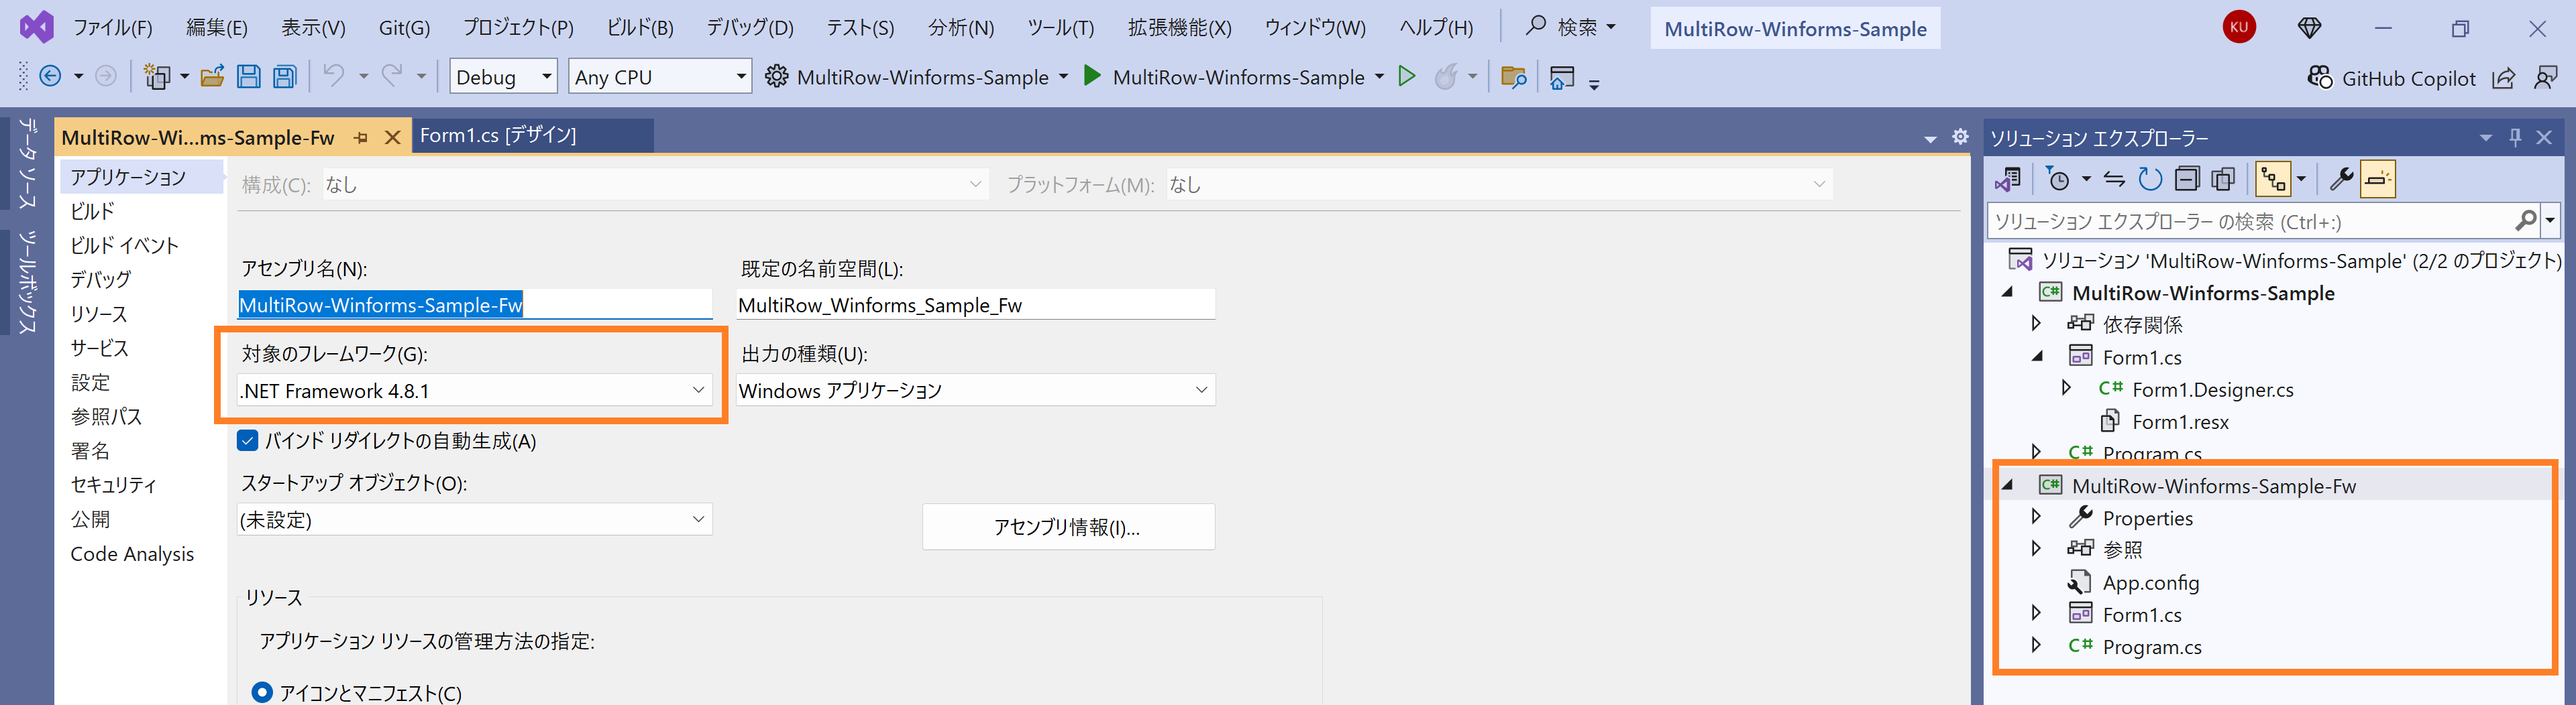Viewport: 2576px width, 705px height.
Task: Open the 対象のフレームワーク dropdown
Action: (x=474, y=391)
